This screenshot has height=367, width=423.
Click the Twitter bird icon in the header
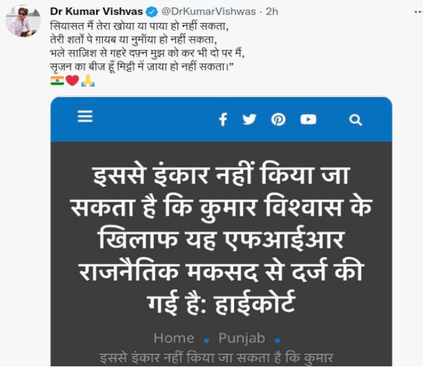(x=249, y=119)
